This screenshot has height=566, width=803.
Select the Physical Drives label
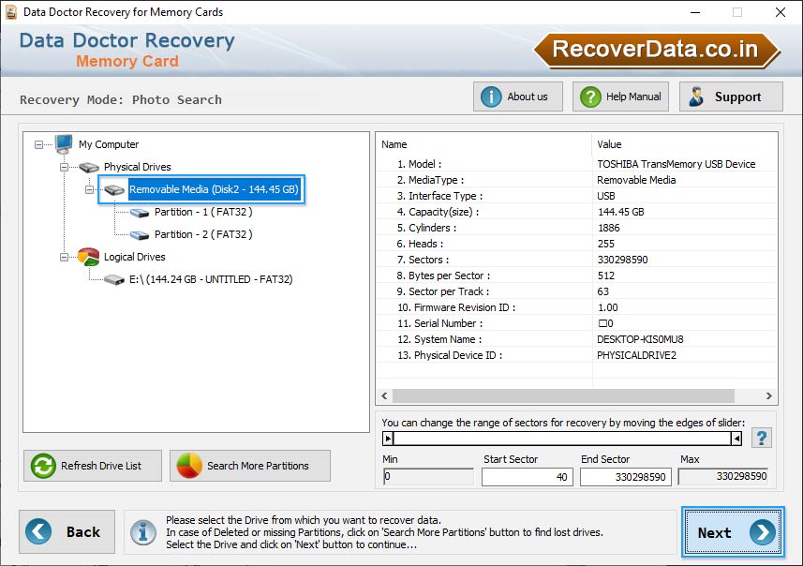137,167
